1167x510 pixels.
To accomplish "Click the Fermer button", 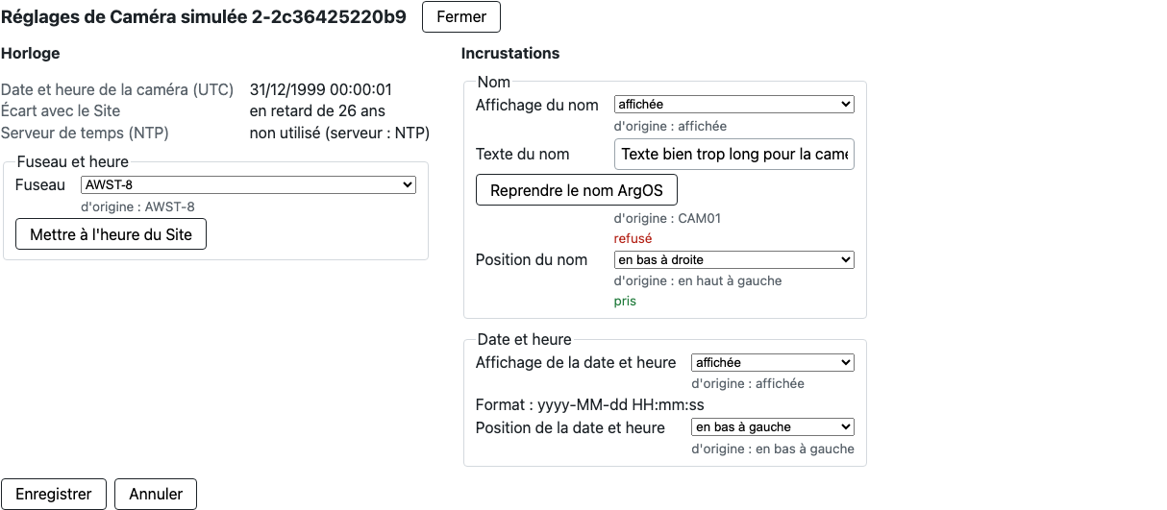I will tap(461, 16).
